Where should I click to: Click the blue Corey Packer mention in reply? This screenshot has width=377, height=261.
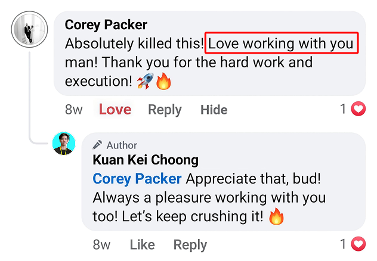click(x=137, y=179)
